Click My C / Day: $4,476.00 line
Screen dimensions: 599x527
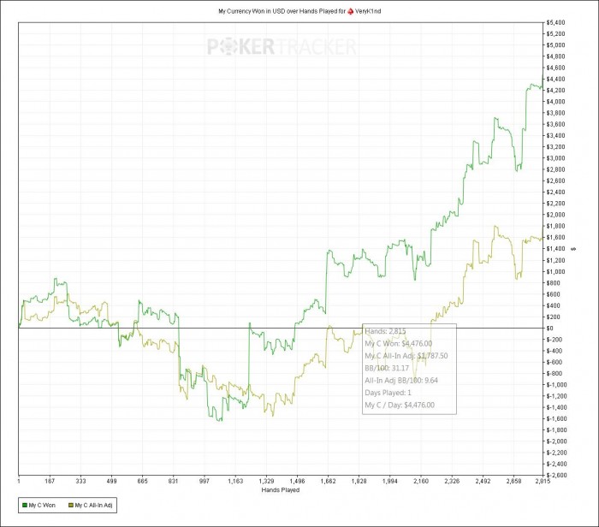coord(400,405)
